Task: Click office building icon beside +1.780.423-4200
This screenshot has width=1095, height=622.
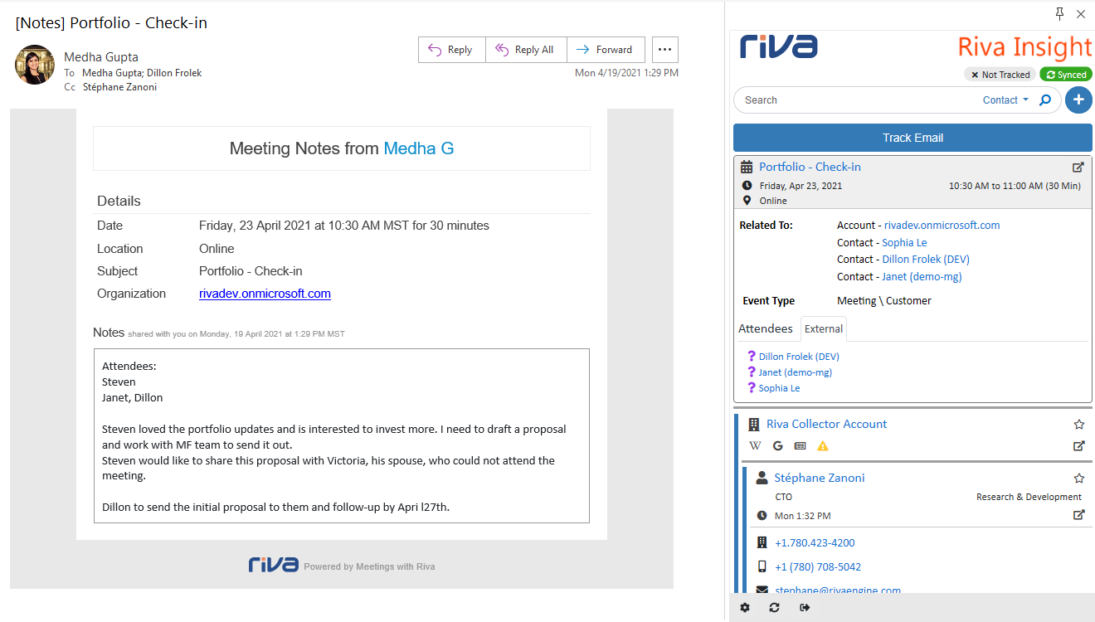Action: pos(762,543)
